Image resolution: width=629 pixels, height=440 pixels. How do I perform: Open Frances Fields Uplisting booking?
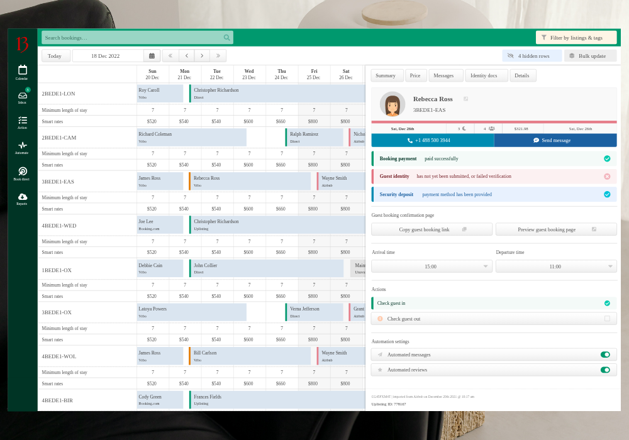pyautogui.click(x=277, y=400)
